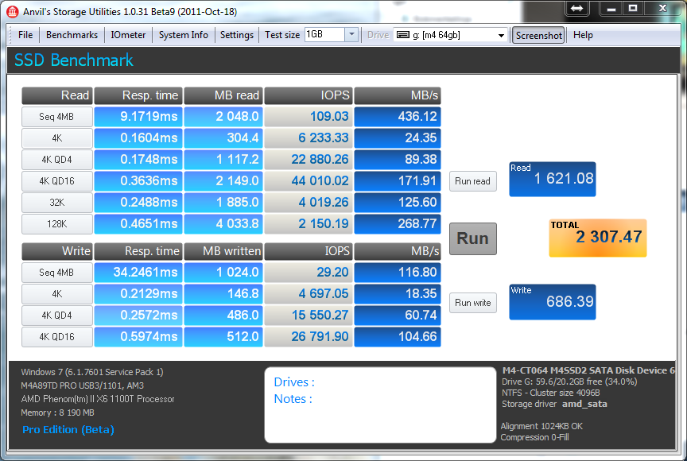Click the Anvil app icon in title bar
This screenshot has height=461, width=687.
pyautogui.click(x=12, y=11)
